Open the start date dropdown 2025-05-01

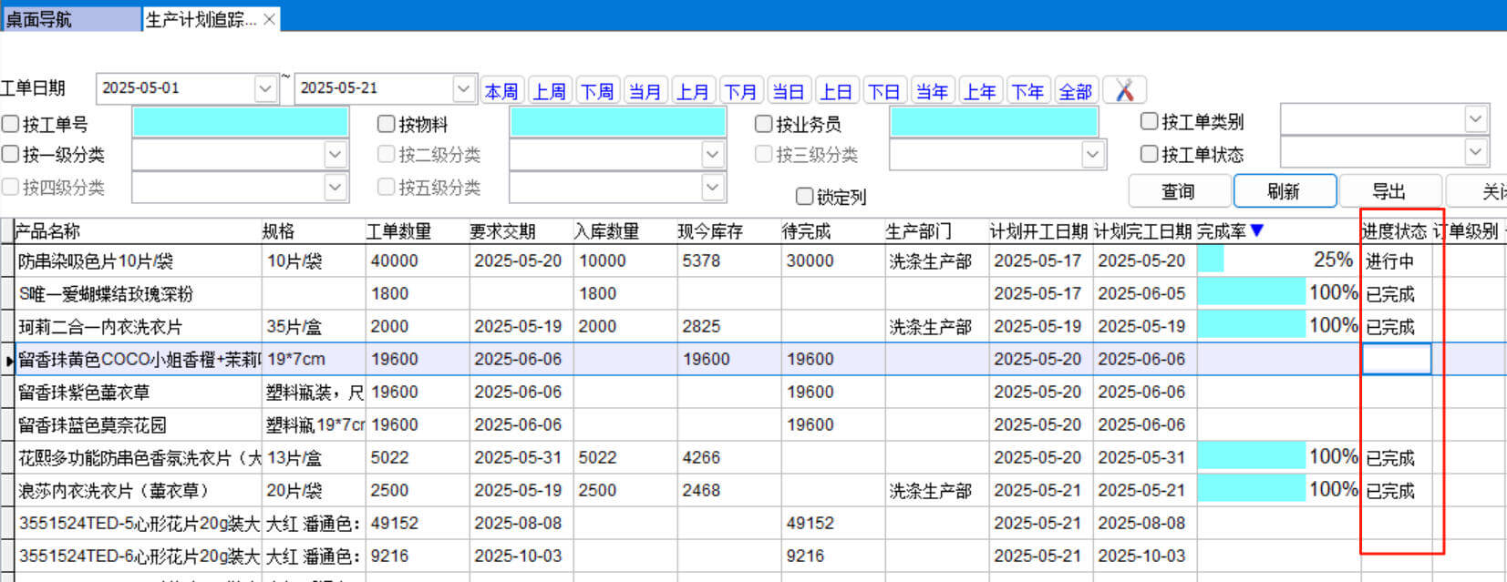[x=264, y=88]
